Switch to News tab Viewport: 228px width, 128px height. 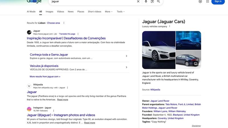71,12
